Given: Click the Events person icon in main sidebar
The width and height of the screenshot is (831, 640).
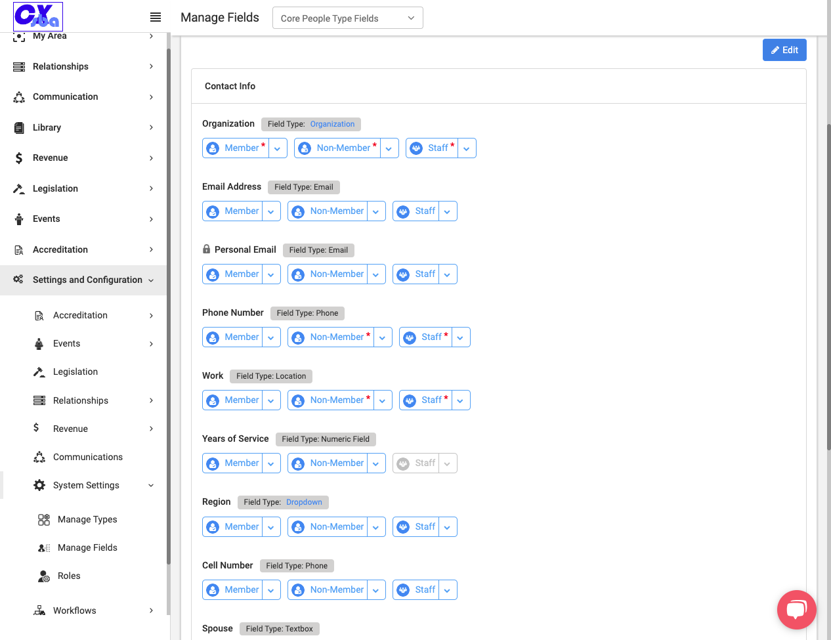Looking at the screenshot, I should coord(19,219).
